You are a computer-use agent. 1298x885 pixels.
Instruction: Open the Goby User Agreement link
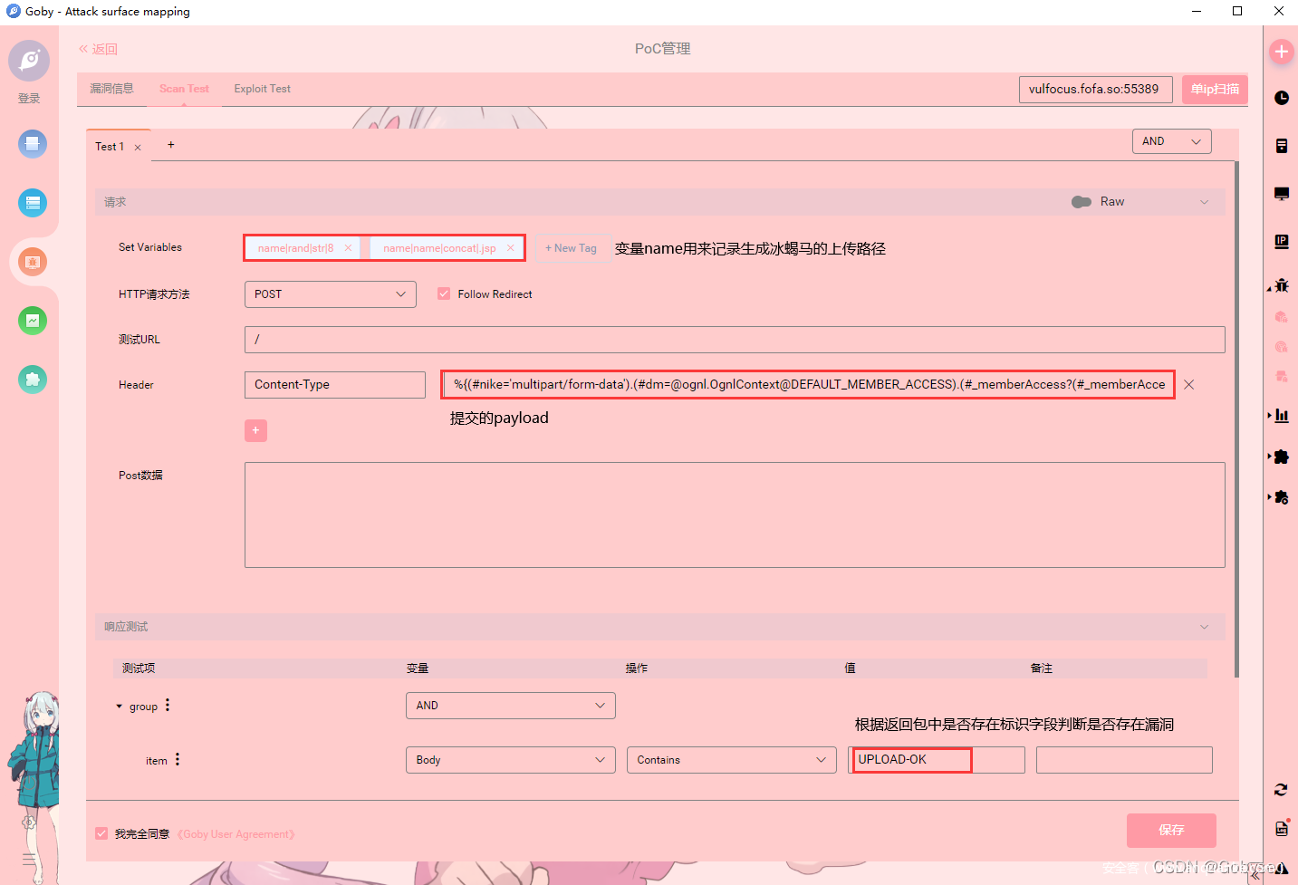pos(236,834)
